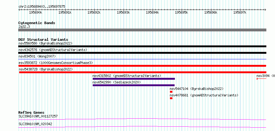Click esv3593872 (1000GenomesConsortiumPhase3) label
This screenshot has width=275, height=131.
click(56, 63)
